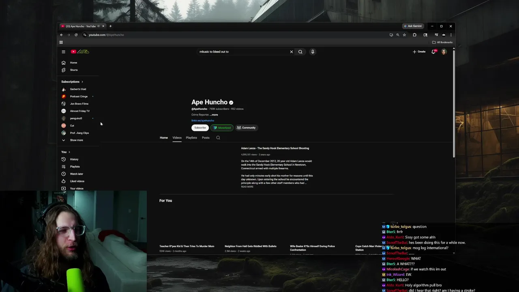Screen dimensions: 519x292
Task: Open Neighbor From Hell Gets Riddled video title
Action: [x=251, y=246]
